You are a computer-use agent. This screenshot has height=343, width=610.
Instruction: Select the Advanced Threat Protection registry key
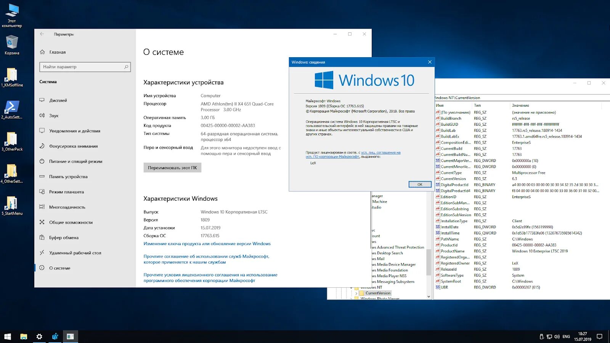[398, 247]
